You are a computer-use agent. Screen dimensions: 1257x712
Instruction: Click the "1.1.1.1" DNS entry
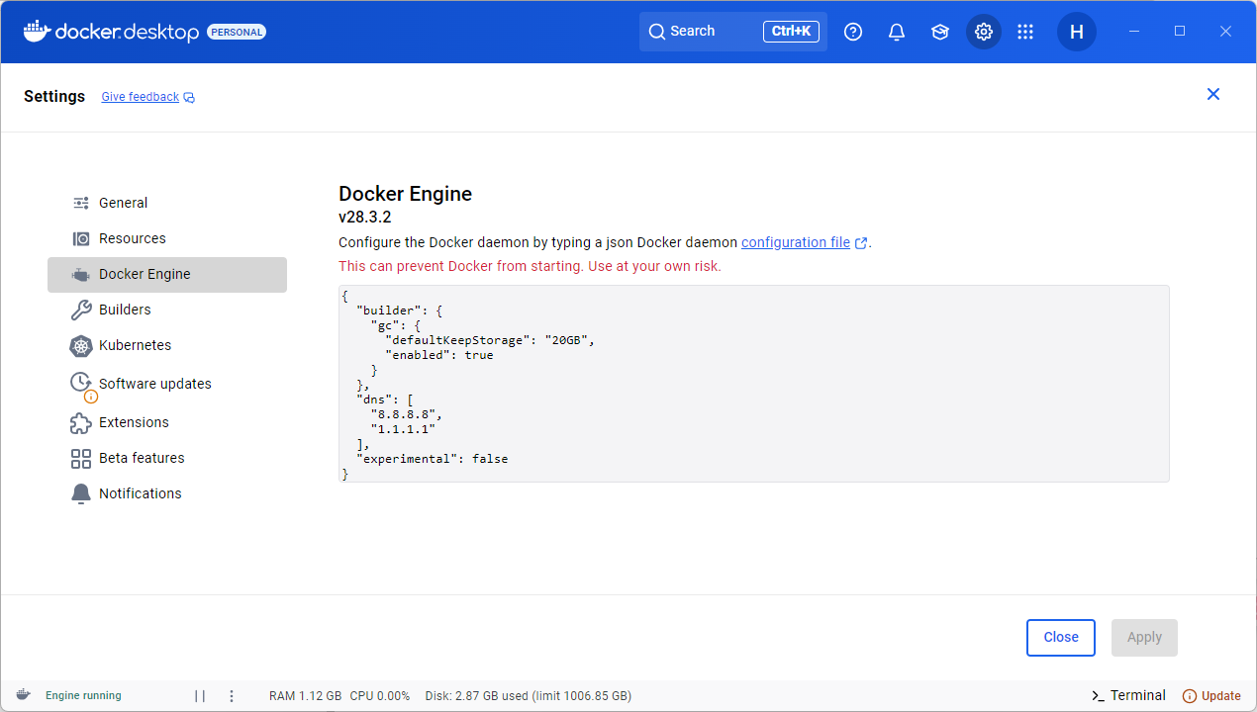coord(403,429)
